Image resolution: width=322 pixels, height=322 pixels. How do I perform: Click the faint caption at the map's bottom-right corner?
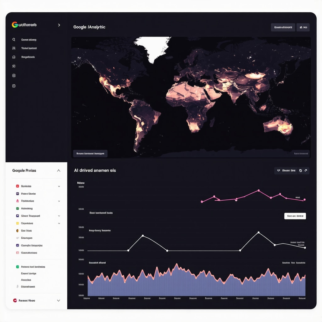point(301,153)
